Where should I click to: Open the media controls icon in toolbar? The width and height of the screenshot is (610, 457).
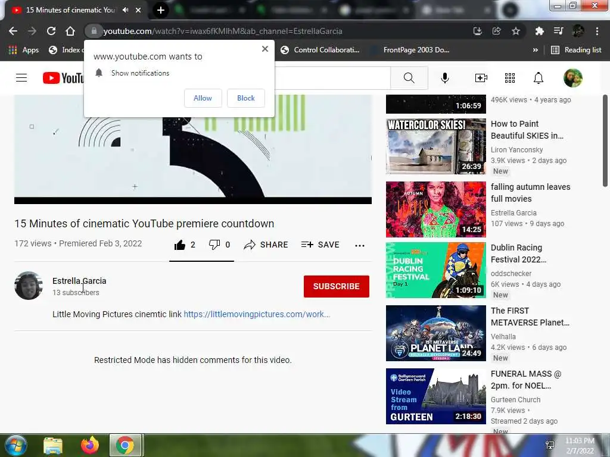(558, 31)
